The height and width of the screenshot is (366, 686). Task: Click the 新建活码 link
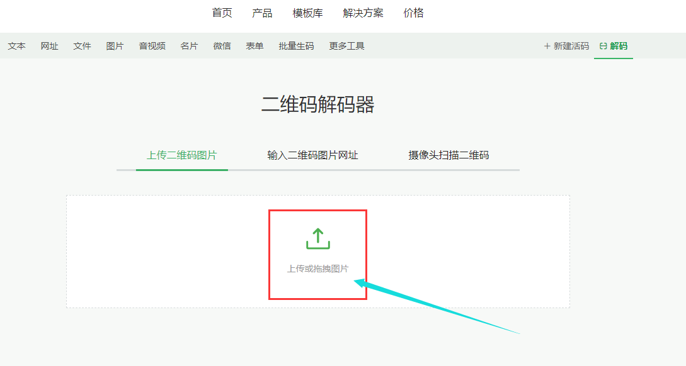[571, 47]
